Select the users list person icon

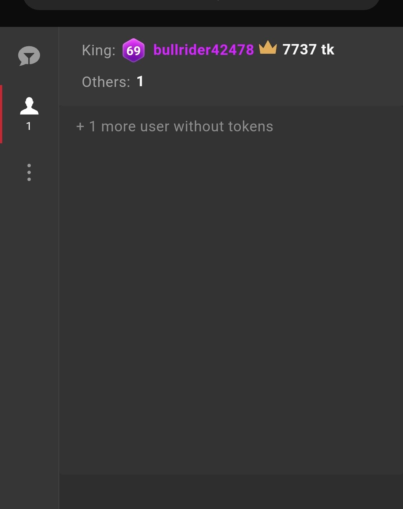(29, 106)
